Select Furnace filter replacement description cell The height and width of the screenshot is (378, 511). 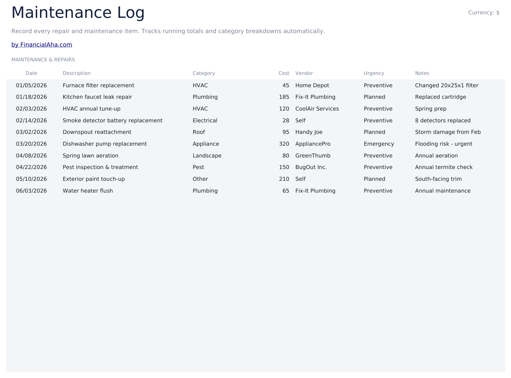click(x=99, y=86)
